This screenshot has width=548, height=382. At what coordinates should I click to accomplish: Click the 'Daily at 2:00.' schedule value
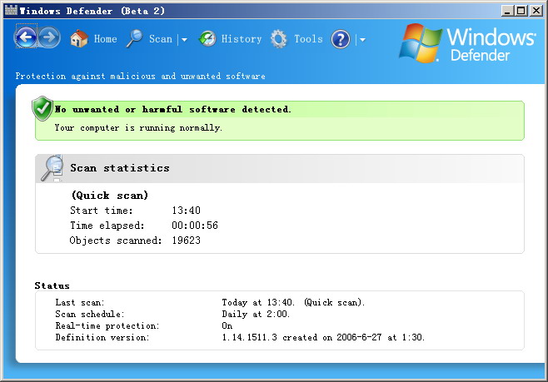[256, 314]
